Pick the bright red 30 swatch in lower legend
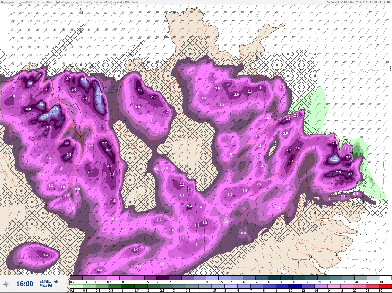Screen dimensions: 392x293 click(x=385, y=287)
